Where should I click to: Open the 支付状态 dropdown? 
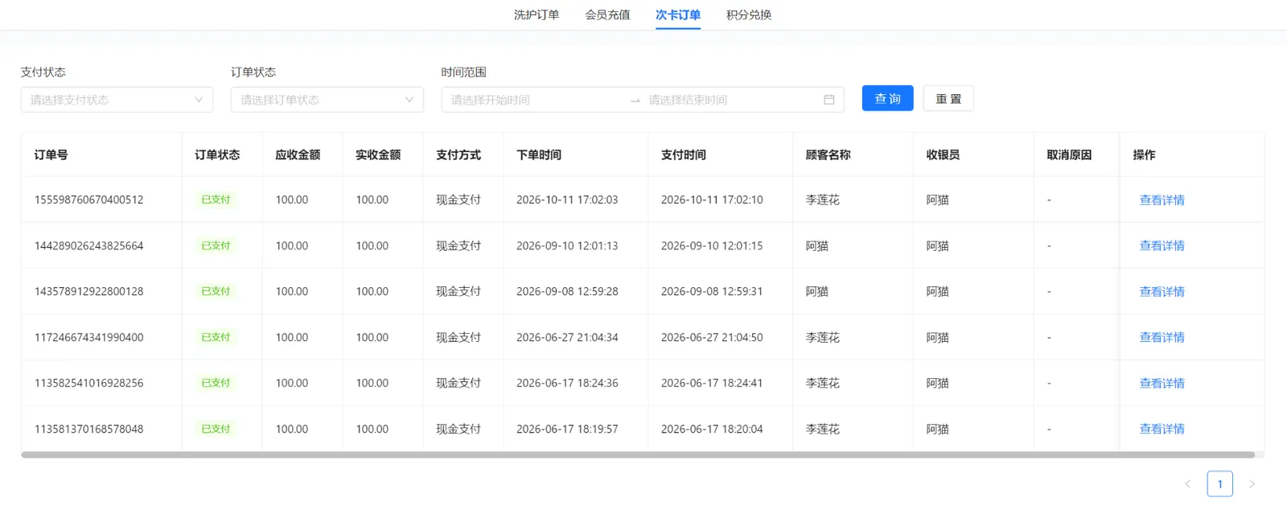coord(117,100)
